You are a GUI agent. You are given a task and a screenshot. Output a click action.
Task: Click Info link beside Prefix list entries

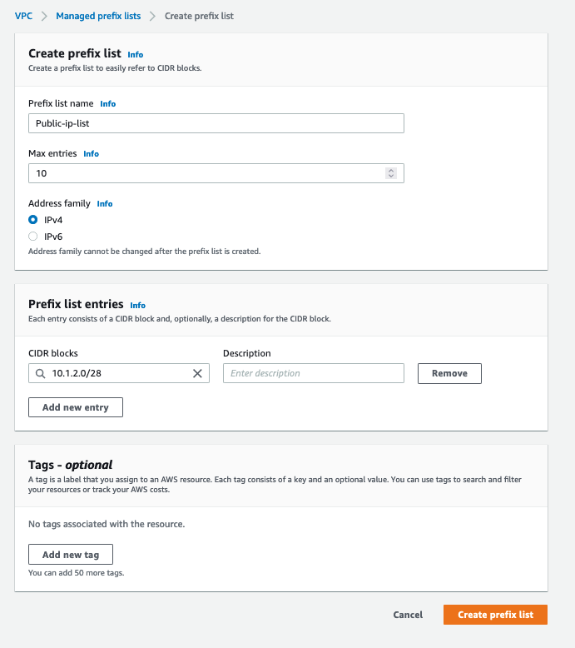coord(137,306)
